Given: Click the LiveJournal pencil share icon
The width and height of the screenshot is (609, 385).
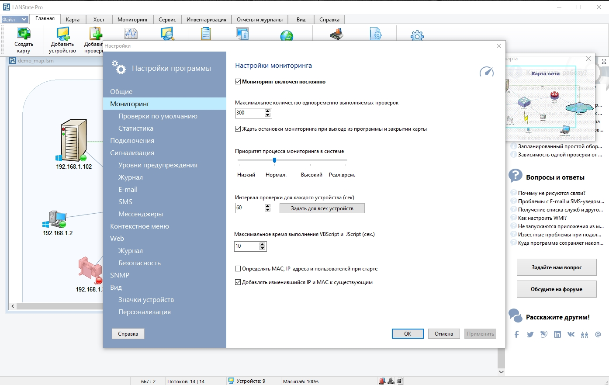Looking at the screenshot, I should (x=543, y=334).
